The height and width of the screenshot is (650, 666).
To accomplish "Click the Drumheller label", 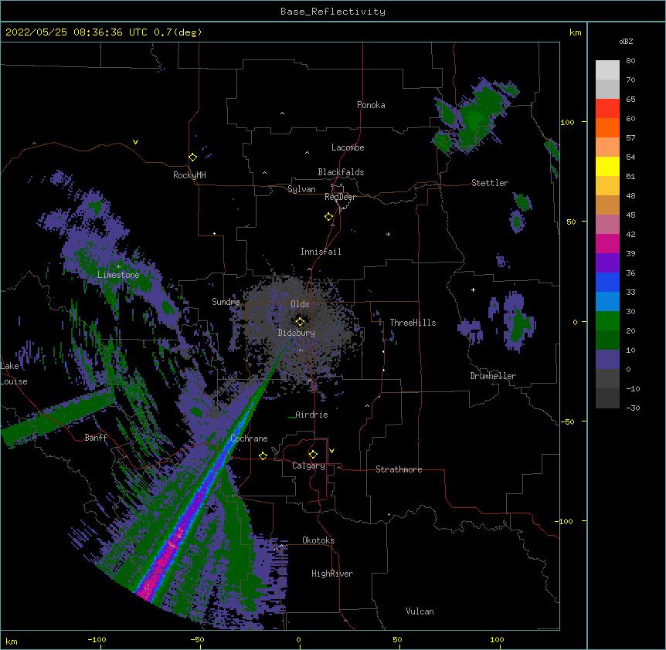I will pyautogui.click(x=493, y=376).
